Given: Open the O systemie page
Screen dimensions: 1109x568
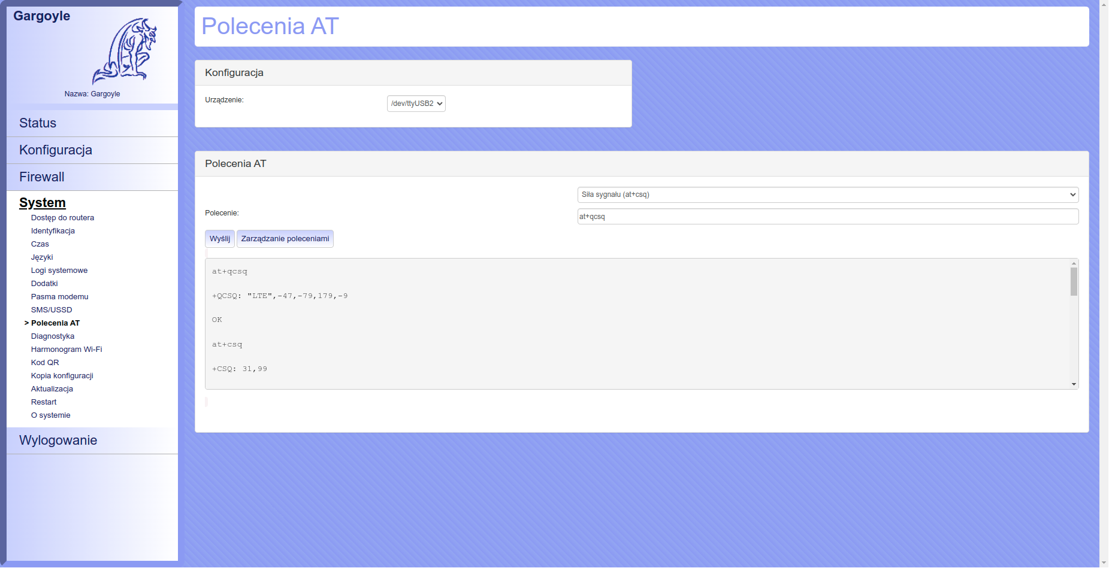Looking at the screenshot, I should click(51, 415).
